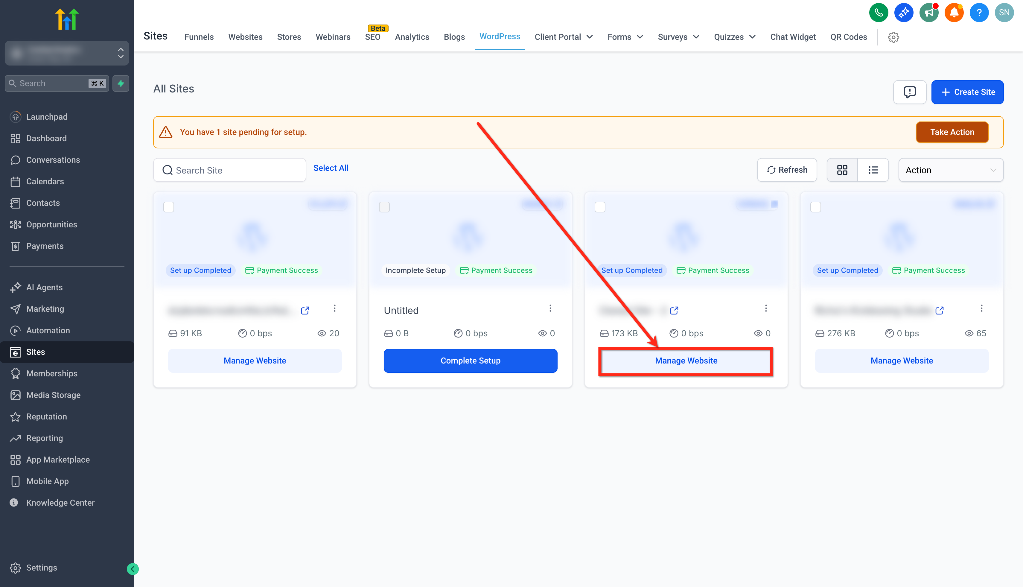Collapse the sidebar with the green arrow

(133, 569)
